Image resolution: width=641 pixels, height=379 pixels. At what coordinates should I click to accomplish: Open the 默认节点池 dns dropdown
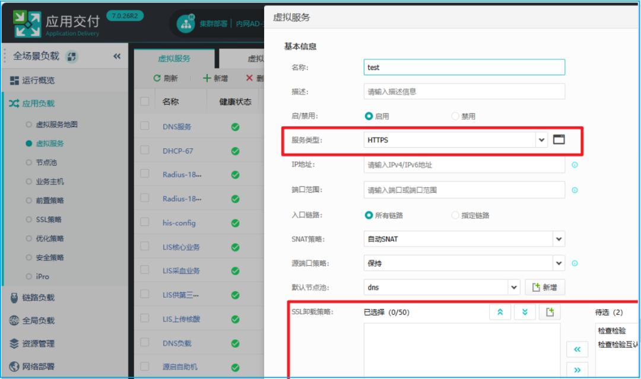pos(513,288)
